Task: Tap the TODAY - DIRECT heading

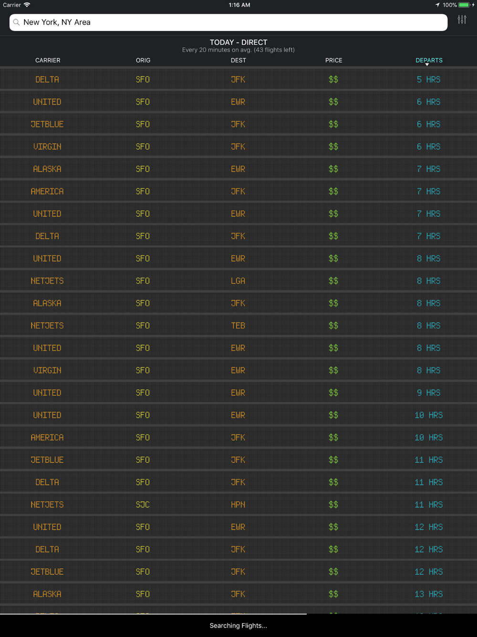Action: tap(238, 42)
